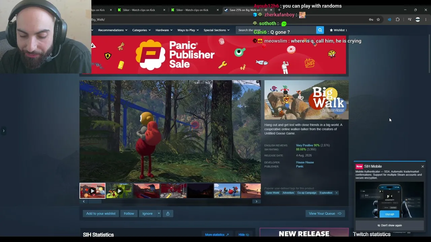Open the Ways to Play dropdown
This screenshot has height=242, width=431.
[188, 30]
